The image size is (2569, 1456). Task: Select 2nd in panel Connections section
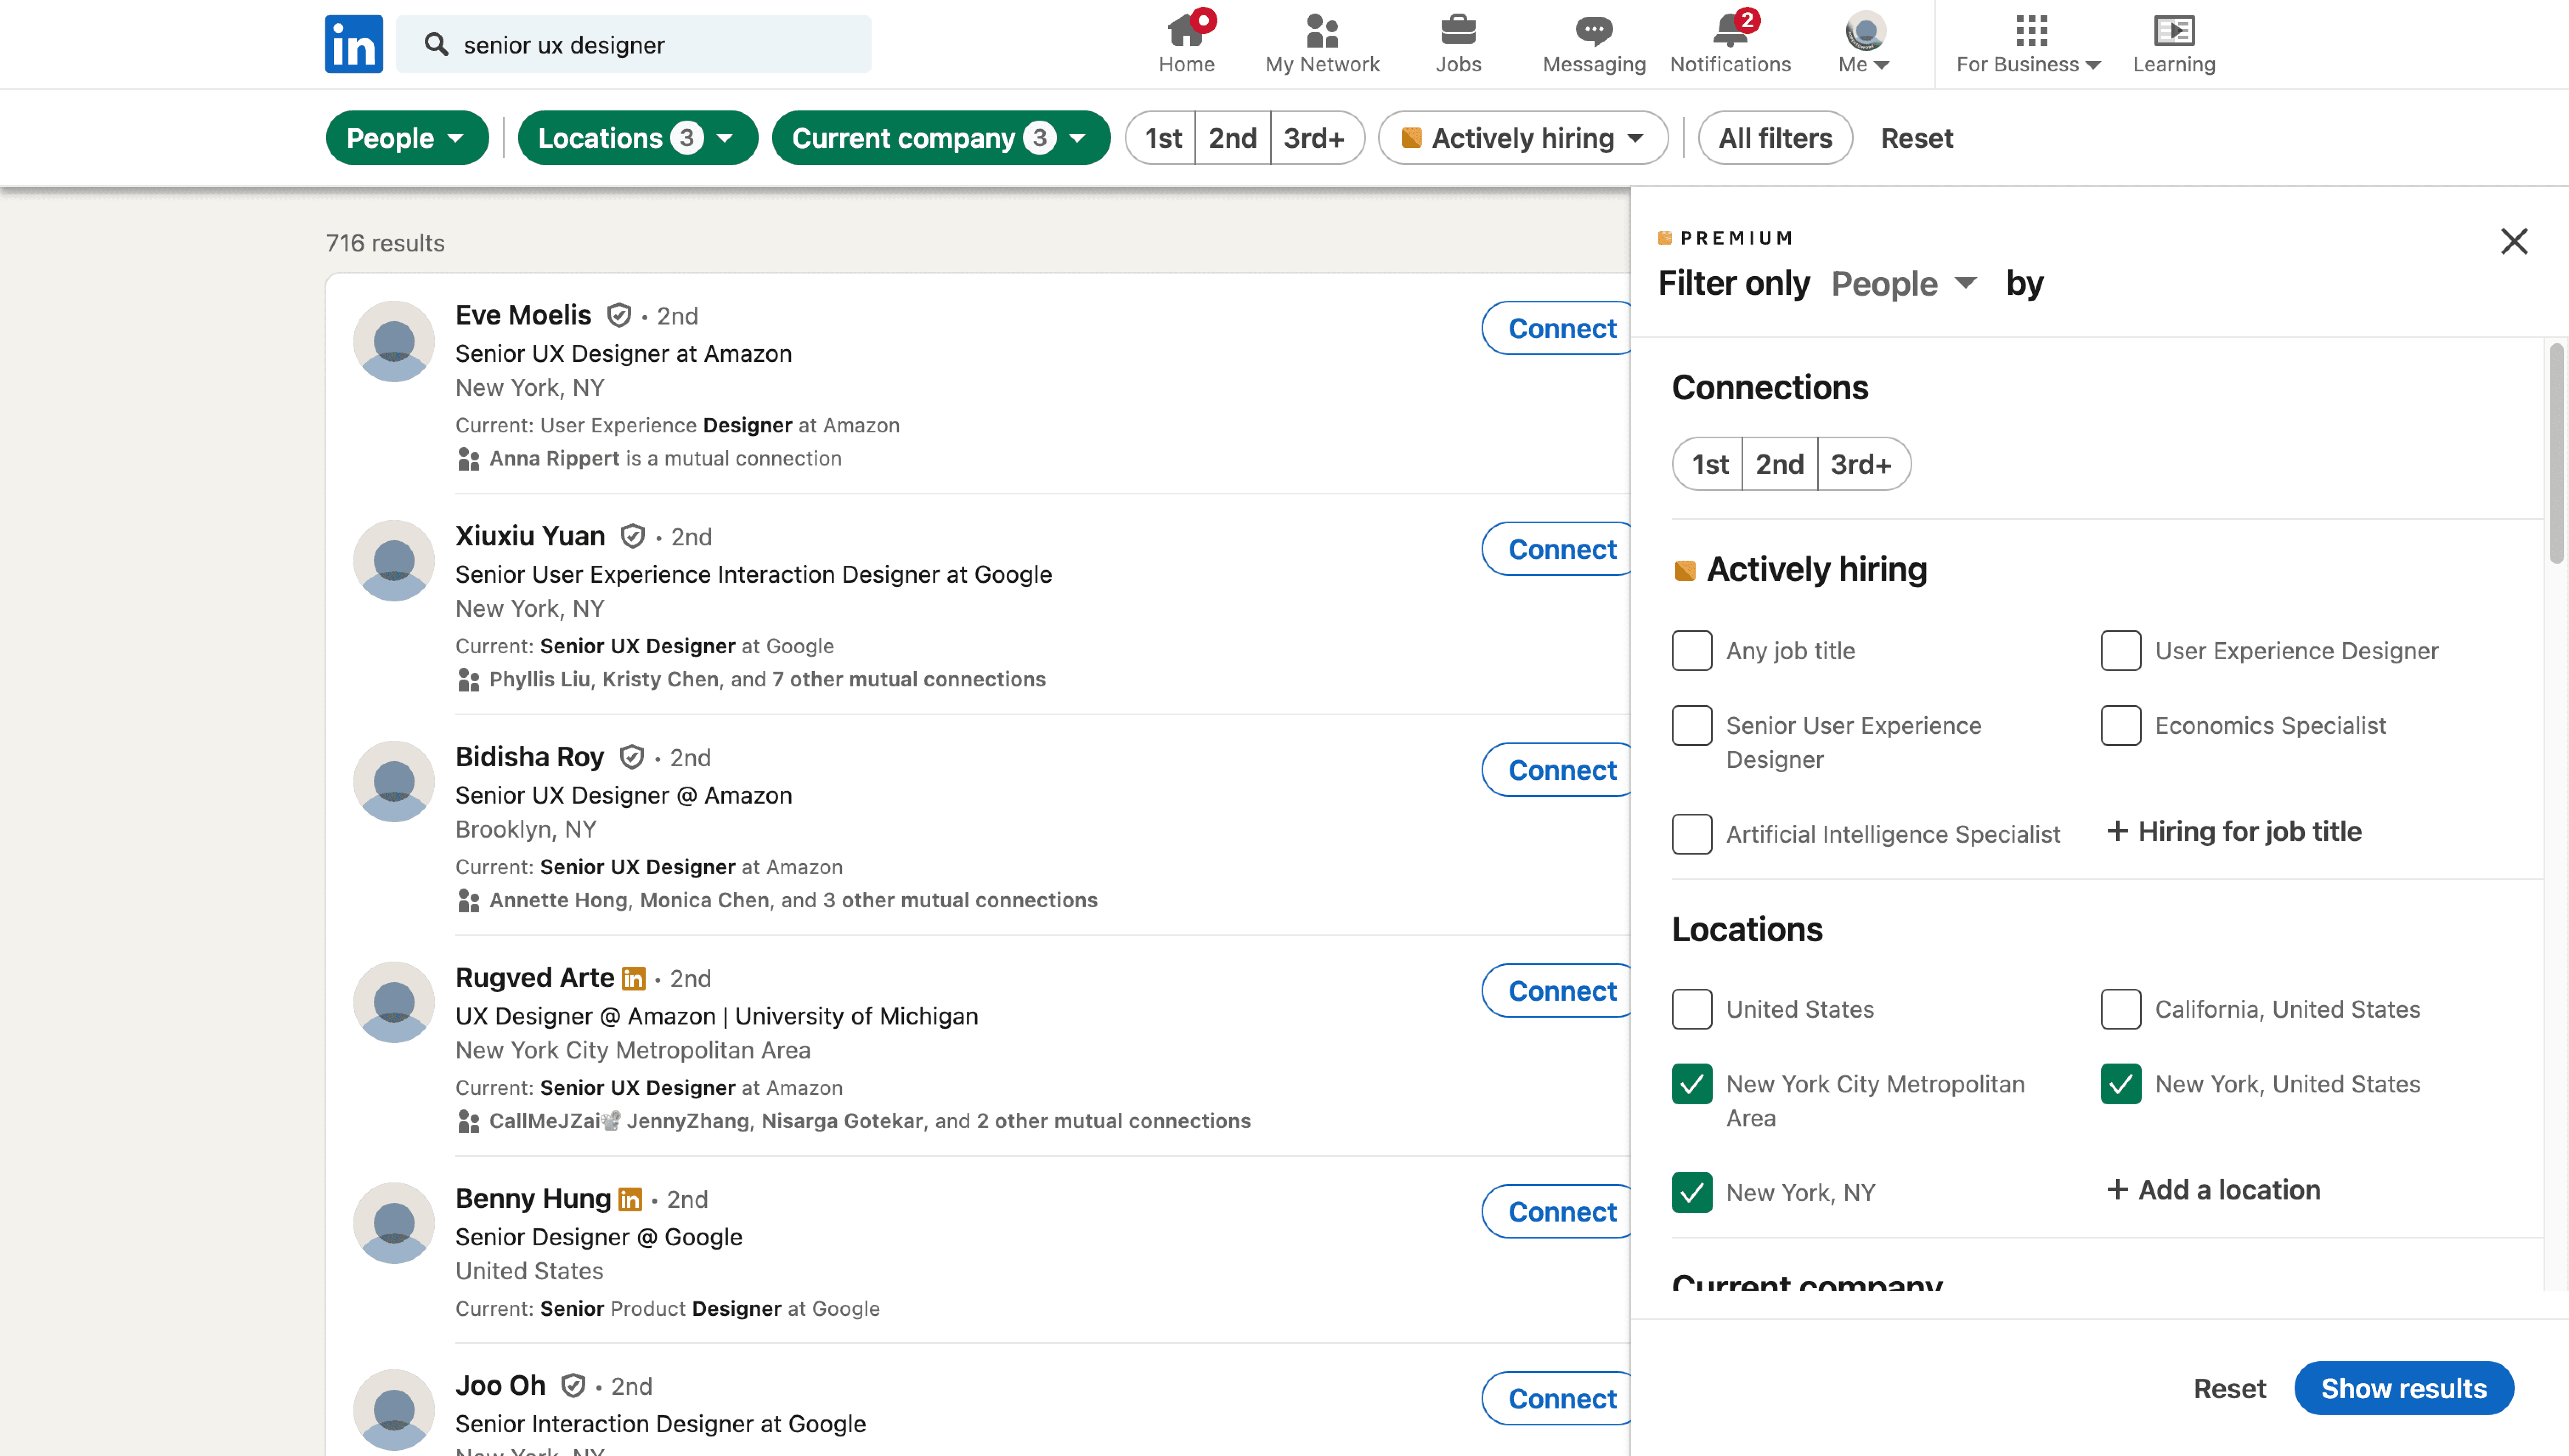point(1780,464)
